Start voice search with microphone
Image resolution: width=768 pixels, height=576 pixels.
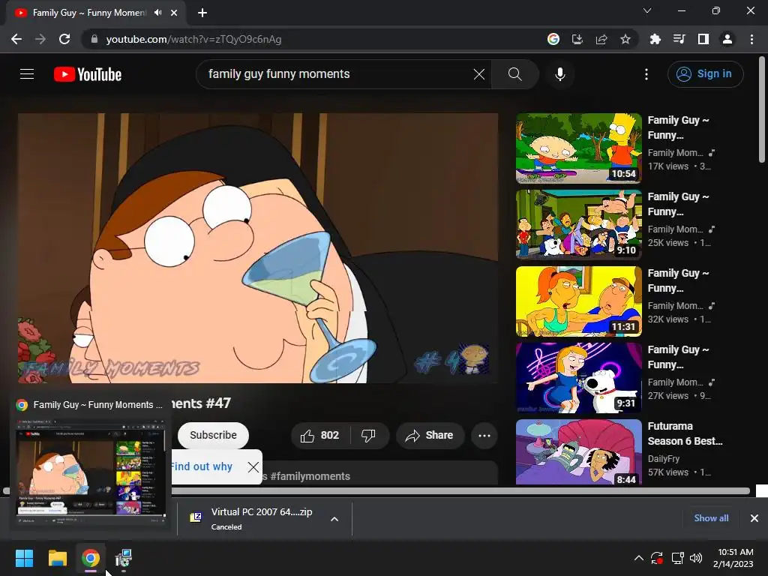560,74
